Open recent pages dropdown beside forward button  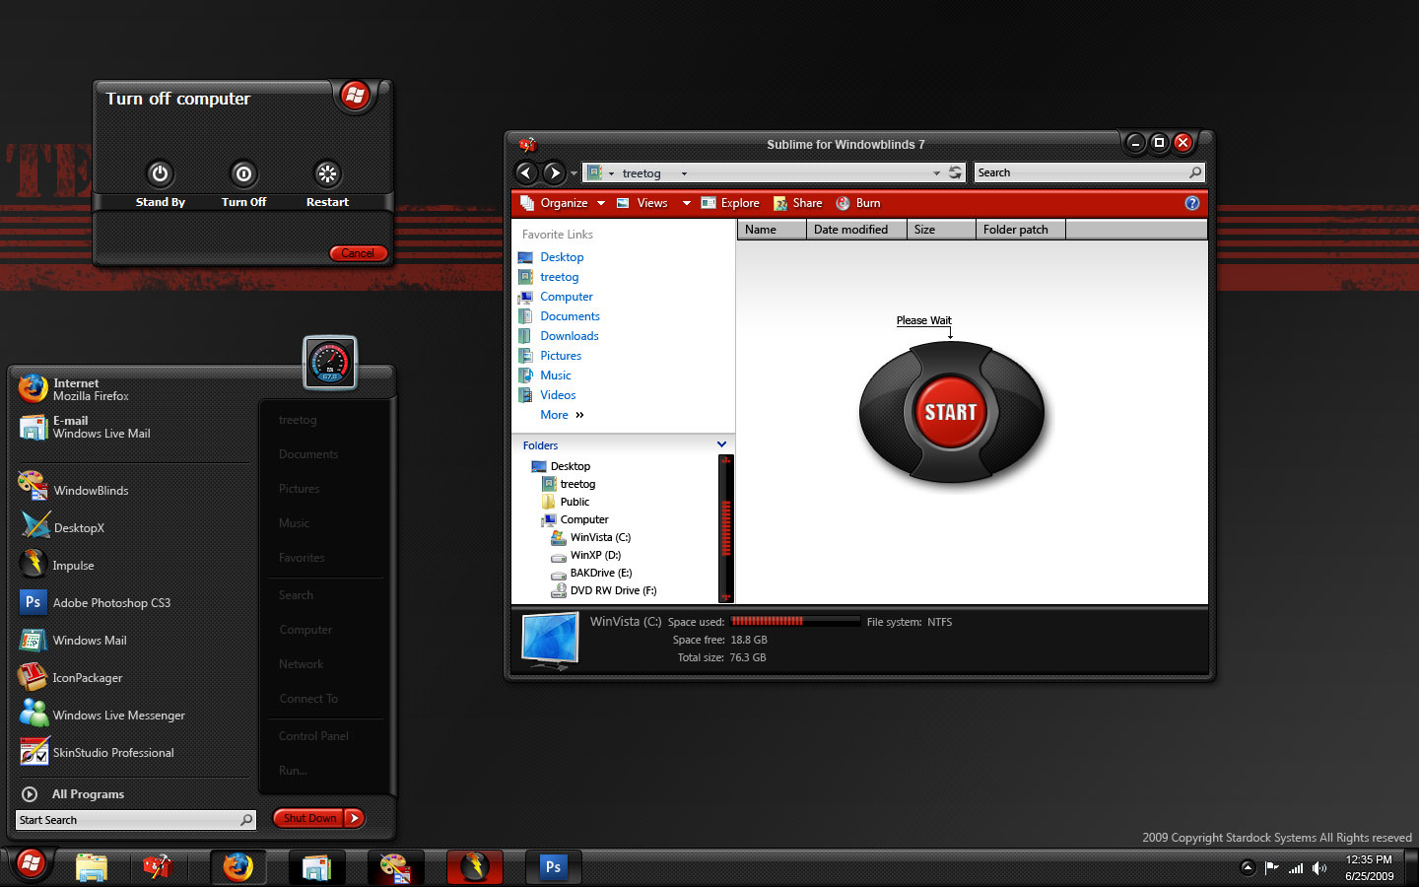(574, 173)
